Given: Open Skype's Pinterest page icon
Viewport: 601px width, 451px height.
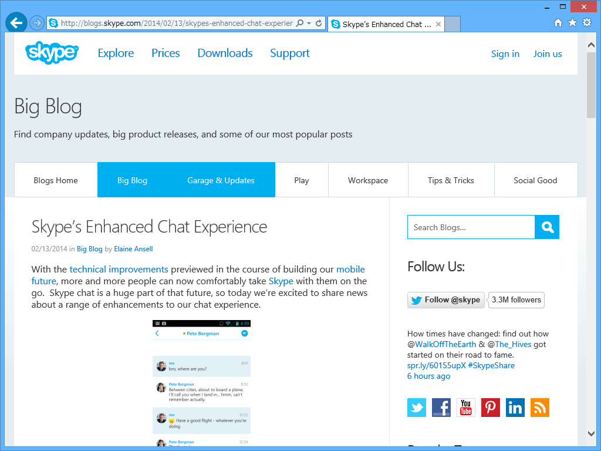Looking at the screenshot, I should click(491, 408).
